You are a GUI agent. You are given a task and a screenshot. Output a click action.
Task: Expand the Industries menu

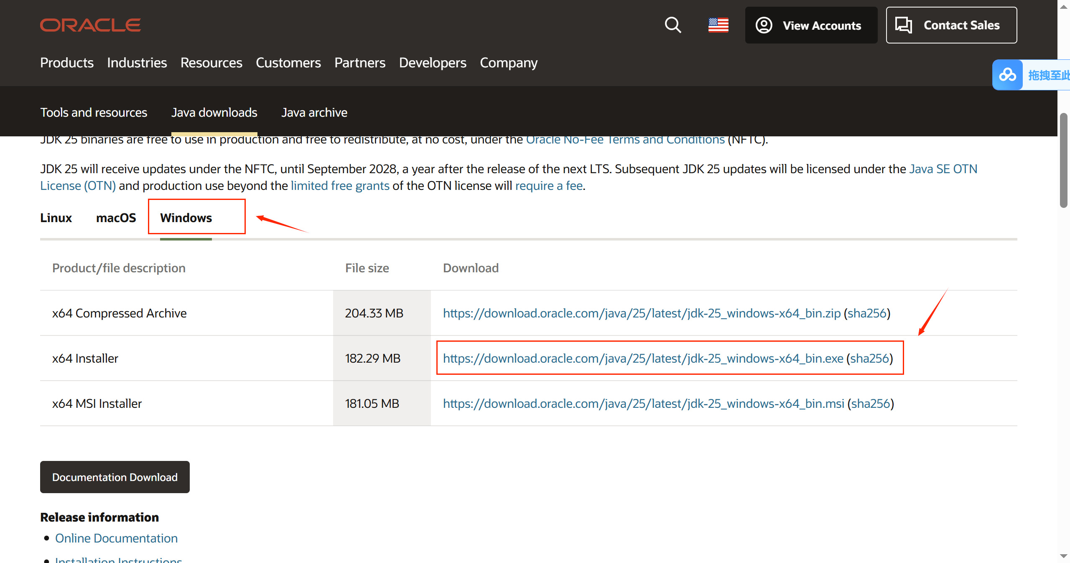tap(137, 63)
